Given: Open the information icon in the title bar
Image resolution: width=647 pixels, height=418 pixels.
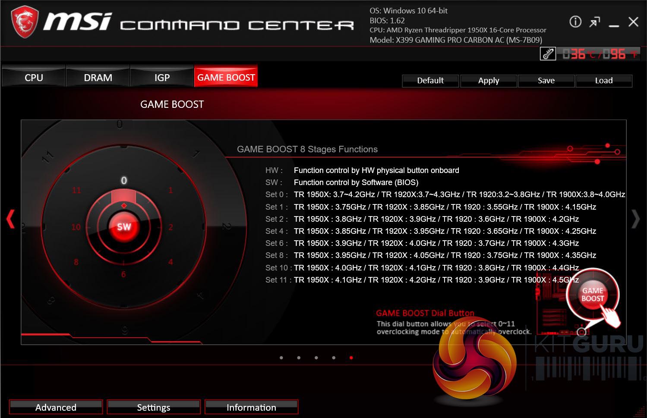Looking at the screenshot, I should point(575,22).
